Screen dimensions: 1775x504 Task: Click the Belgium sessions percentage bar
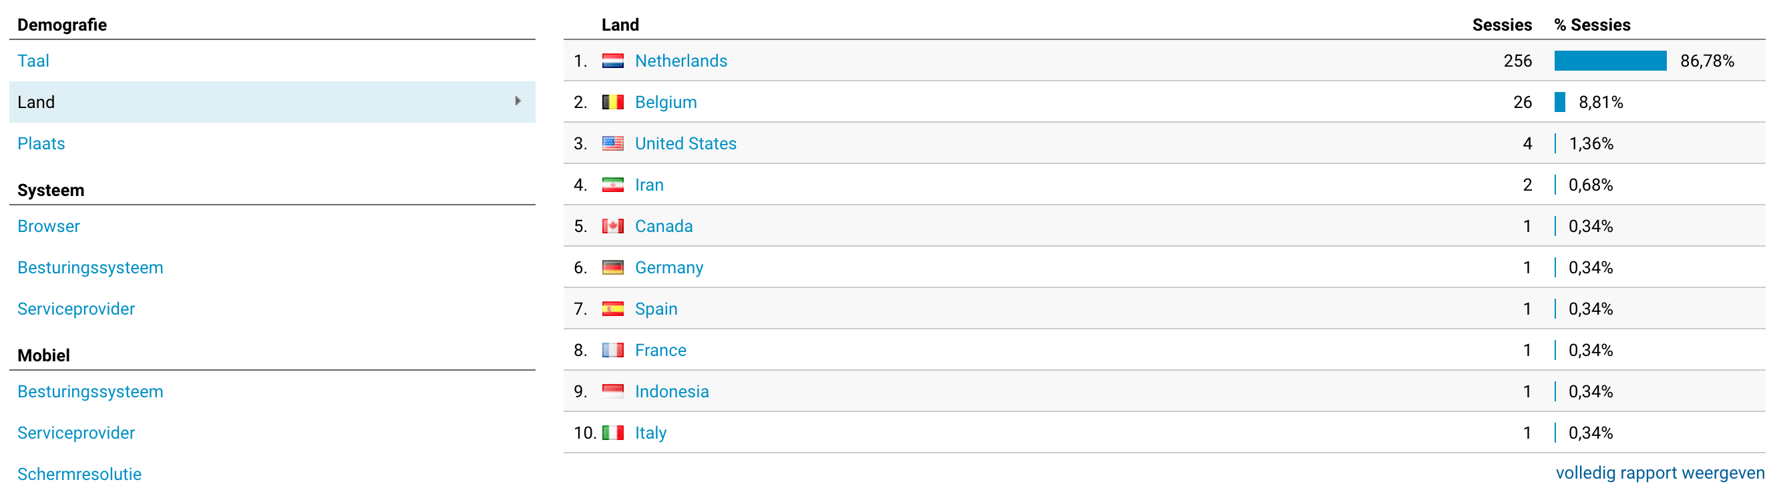coord(1559,103)
